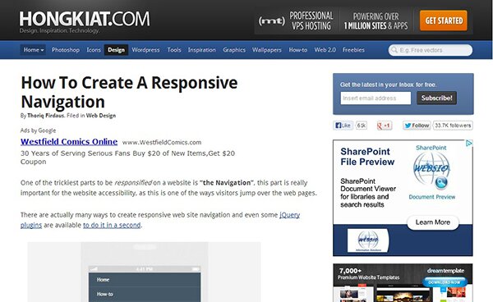Screen dimensions: 493x302
Task: Click the Get Started orange button
Action: pos(444,21)
